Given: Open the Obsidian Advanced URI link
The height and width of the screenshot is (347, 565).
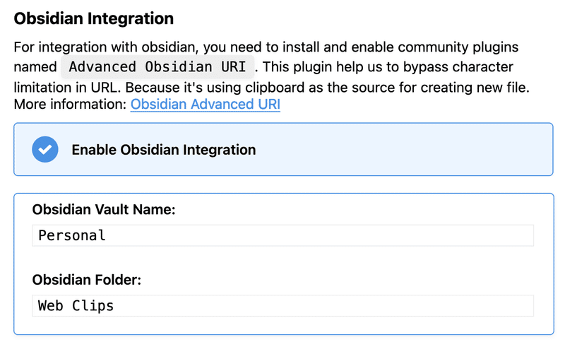Looking at the screenshot, I should tap(205, 105).
